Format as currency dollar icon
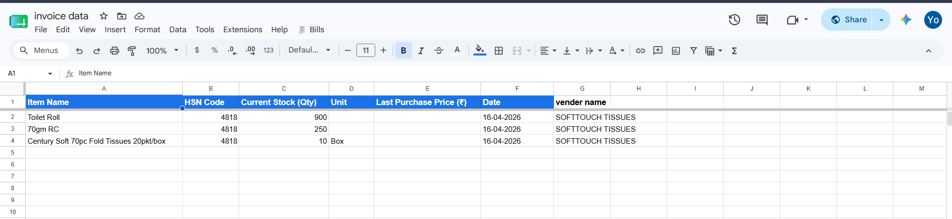Viewport: 952px width, 219px height. click(197, 50)
